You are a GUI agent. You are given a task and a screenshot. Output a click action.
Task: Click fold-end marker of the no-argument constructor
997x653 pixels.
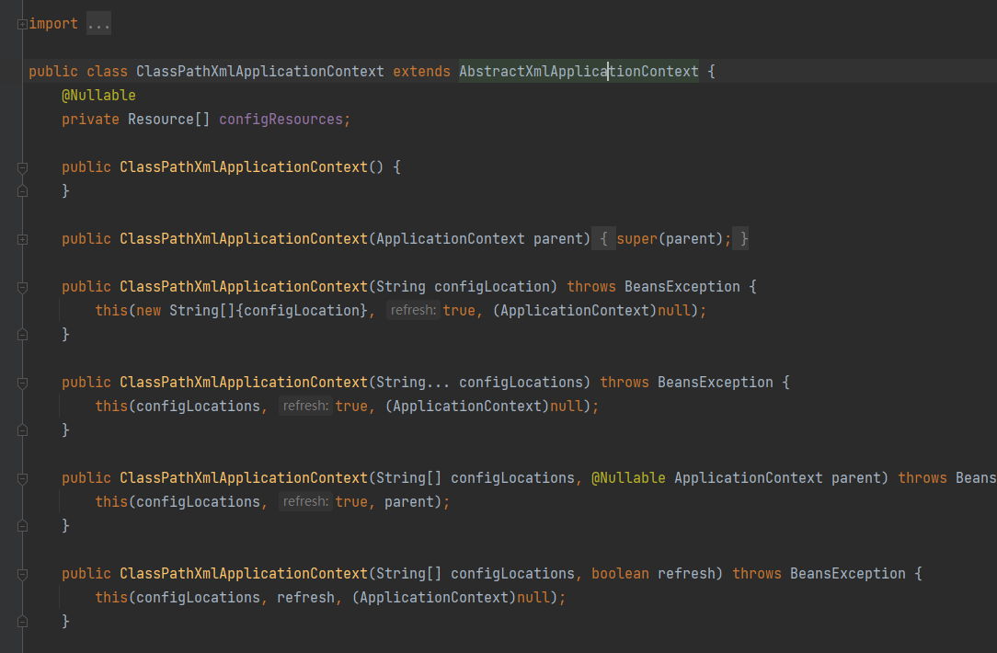point(22,191)
